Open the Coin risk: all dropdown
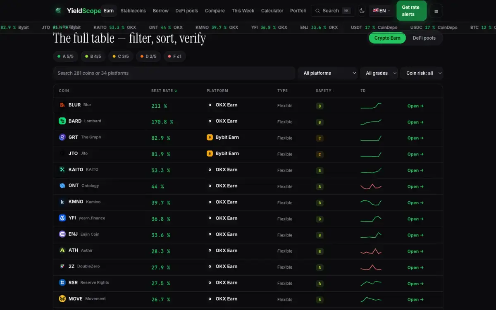 pyautogui.click(x=422, y=73)
